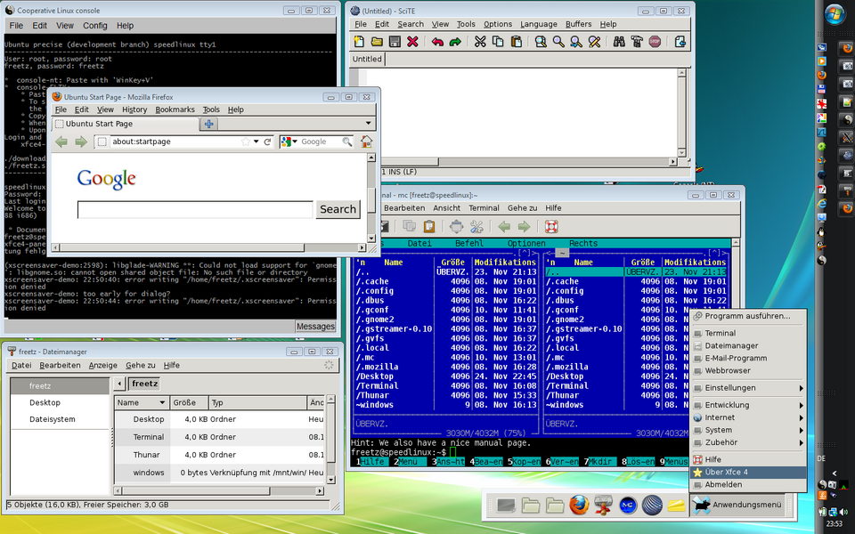Close file with SciTE red X icon

point(412,42)
